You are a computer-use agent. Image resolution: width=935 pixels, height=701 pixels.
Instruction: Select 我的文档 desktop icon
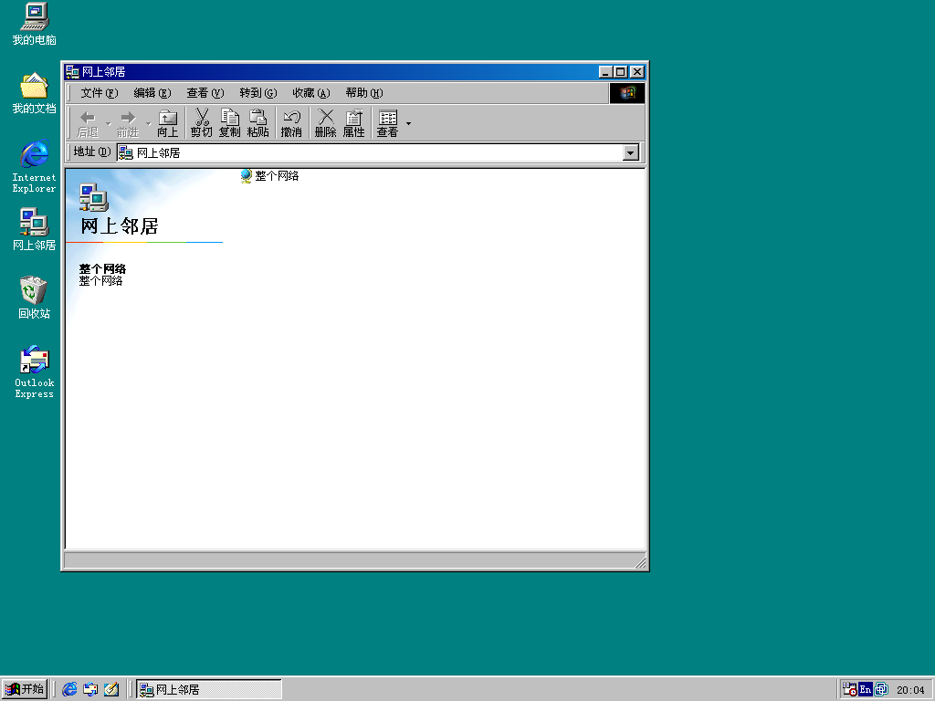(34, 93)
